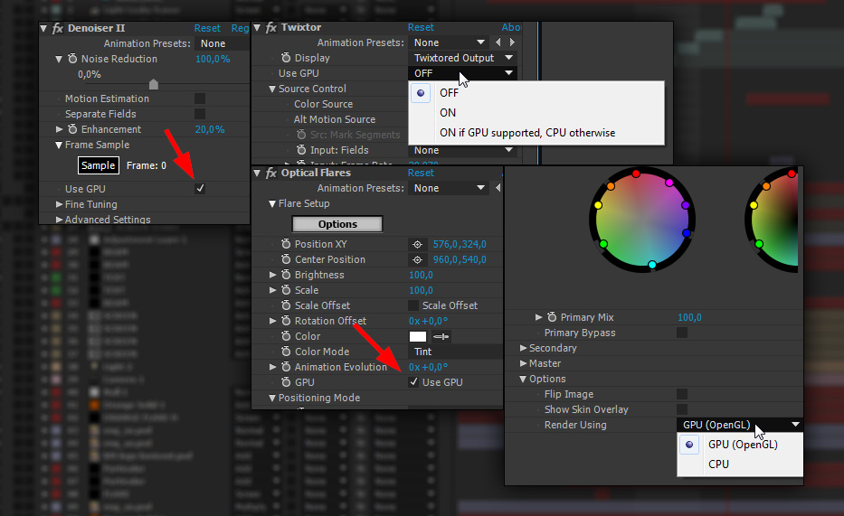Image resolution: width=844 pixels, height=516 pixels.
Task: Click the Position XY crosshair picker icon
Action: (x=417, y=245)
